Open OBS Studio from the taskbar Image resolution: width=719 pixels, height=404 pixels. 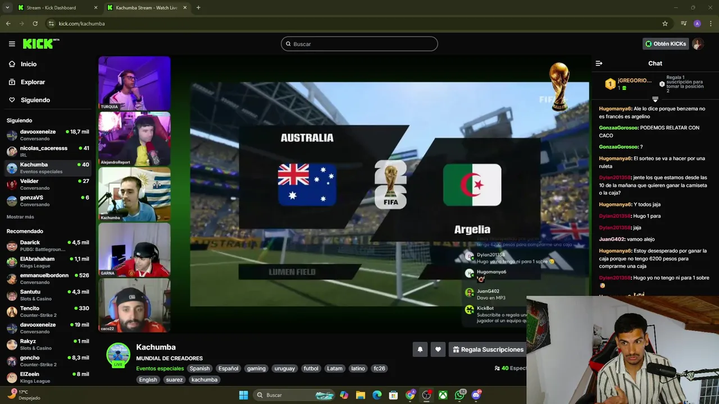(427, 395)
